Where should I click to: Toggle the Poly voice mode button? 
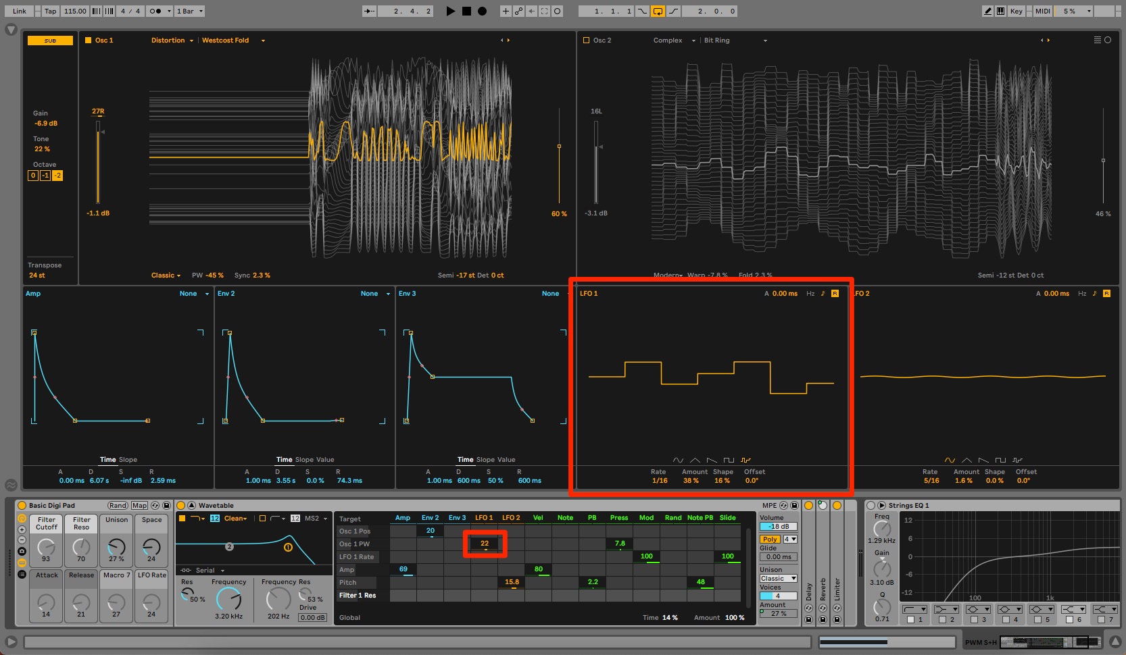coord(770,540)
